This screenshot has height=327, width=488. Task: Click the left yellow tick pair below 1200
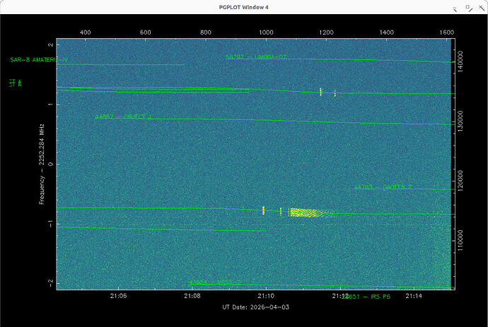[320, 92]
